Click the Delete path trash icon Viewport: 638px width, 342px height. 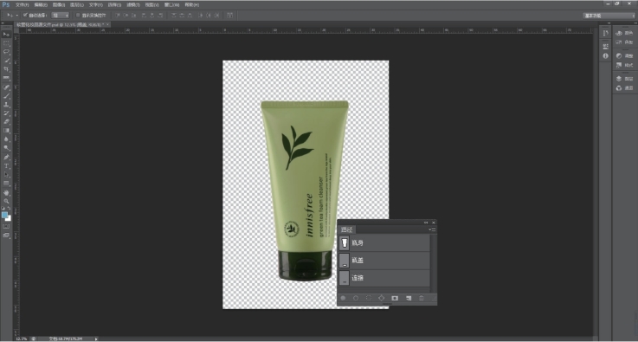coord(422,298)
